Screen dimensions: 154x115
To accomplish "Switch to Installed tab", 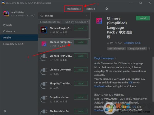I will [x=90, y=9].
